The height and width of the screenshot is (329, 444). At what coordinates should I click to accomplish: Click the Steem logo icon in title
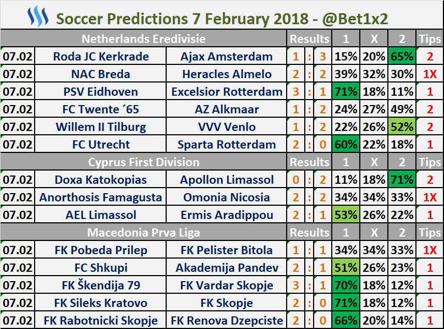pos(38,17)
